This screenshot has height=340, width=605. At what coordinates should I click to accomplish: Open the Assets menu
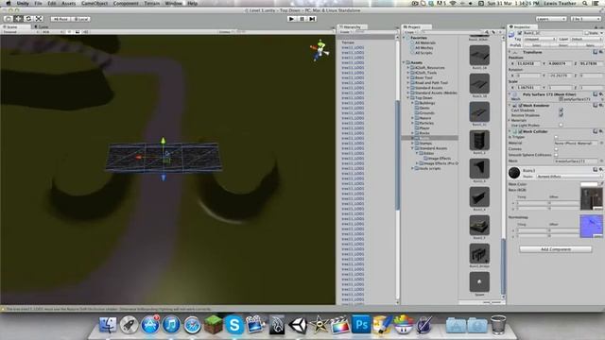coord(69,3)
